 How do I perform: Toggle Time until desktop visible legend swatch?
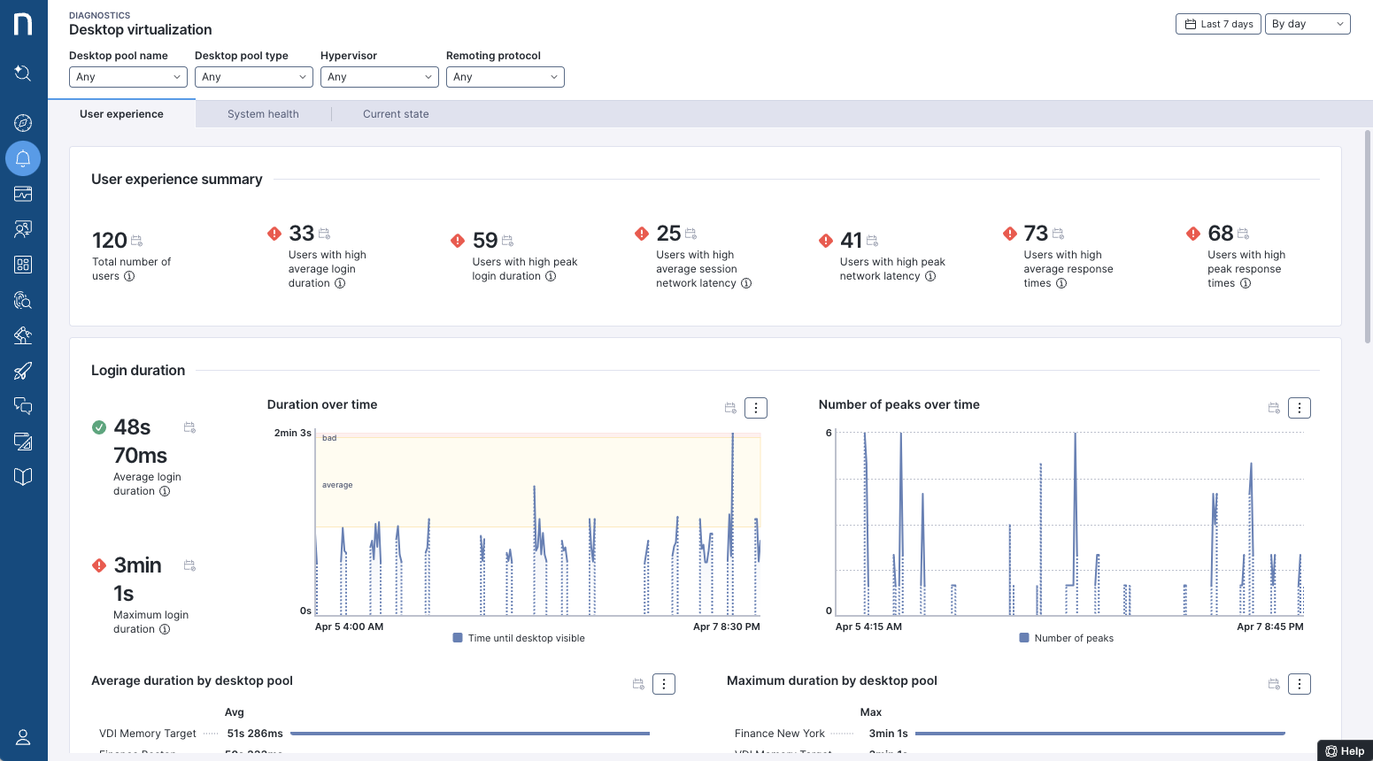tap(458, 638)
